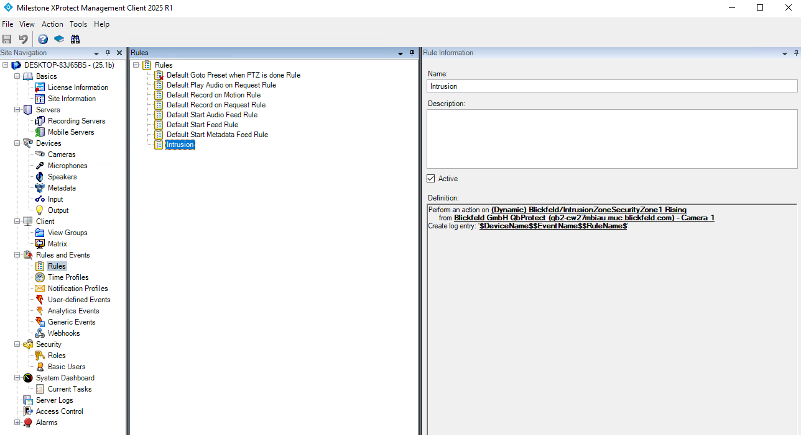
Task: Click the Save toolbar icon
Action: pos(7,39)
